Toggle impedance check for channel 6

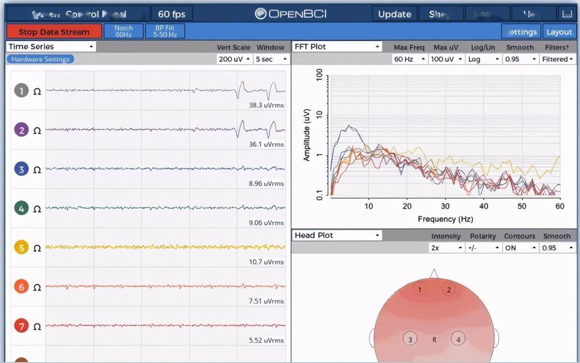click(x=37, y=287)
